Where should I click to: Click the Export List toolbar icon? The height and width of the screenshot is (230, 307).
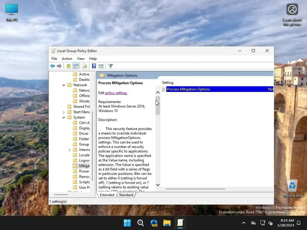tap(85, 66)
